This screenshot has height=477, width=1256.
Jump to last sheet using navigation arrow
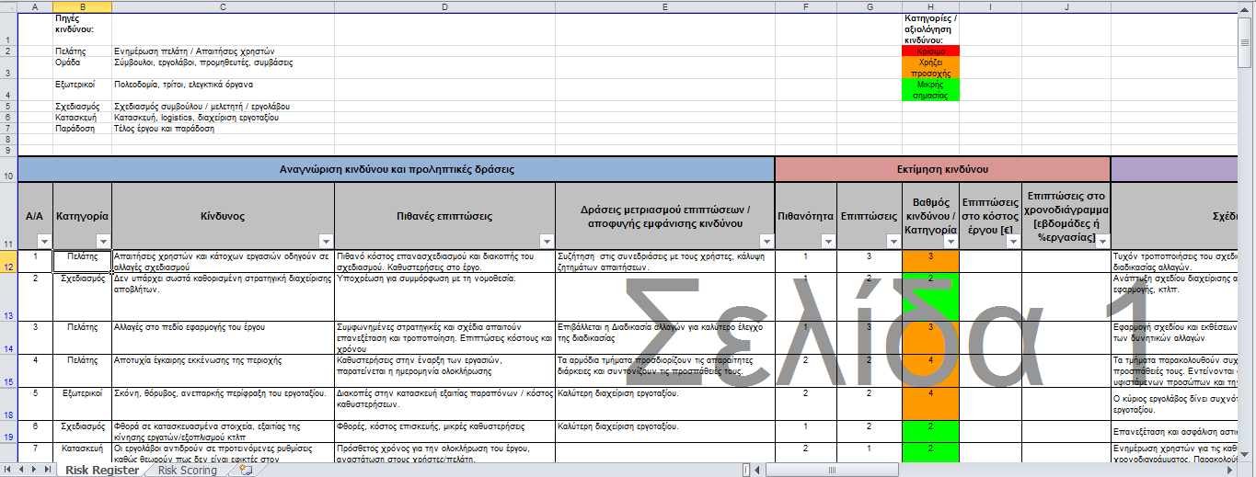tap(50, 471)
